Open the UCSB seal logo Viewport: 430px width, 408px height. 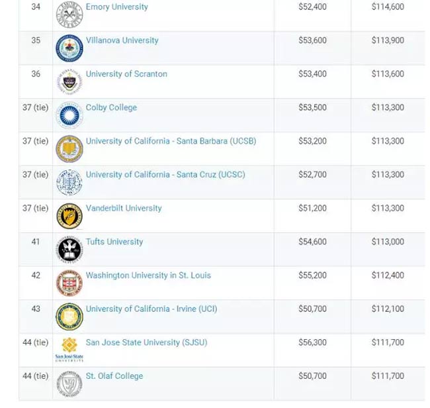[x=69, y=149]
